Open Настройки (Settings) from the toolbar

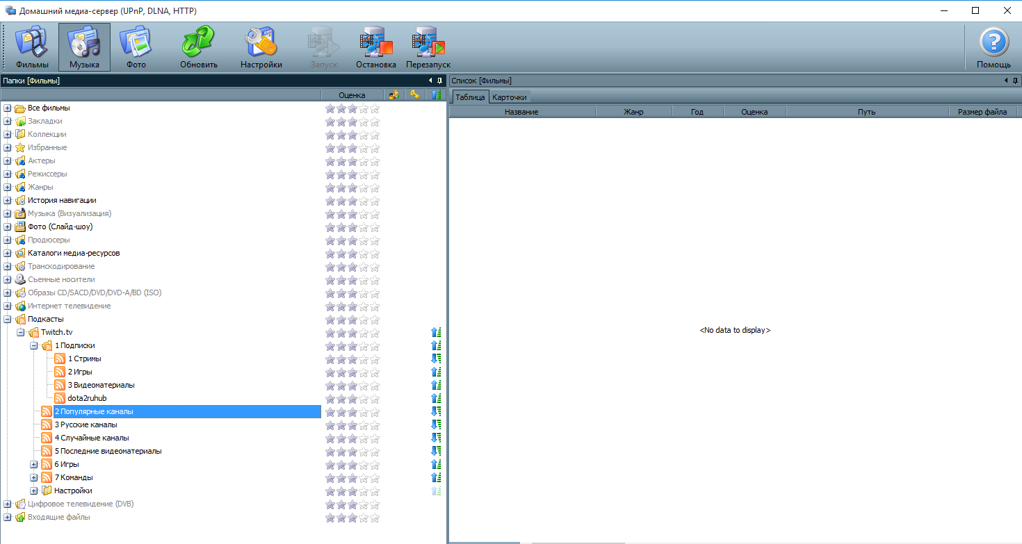pyautogui.click(x=261, y=47)
